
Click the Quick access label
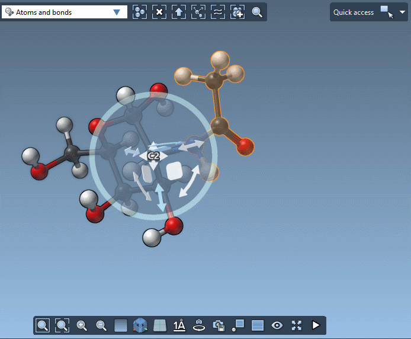coord(354,12)
